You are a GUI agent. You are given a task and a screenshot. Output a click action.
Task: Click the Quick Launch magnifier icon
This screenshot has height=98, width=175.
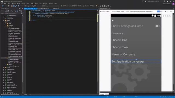click(x=165, y=1)
